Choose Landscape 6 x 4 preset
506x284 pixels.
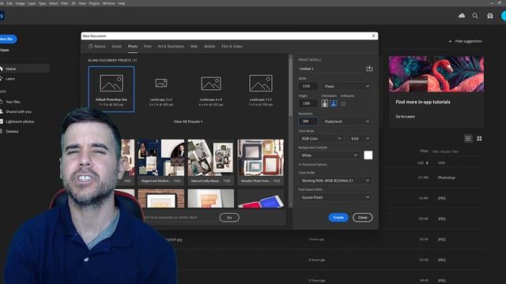(211, 89)
